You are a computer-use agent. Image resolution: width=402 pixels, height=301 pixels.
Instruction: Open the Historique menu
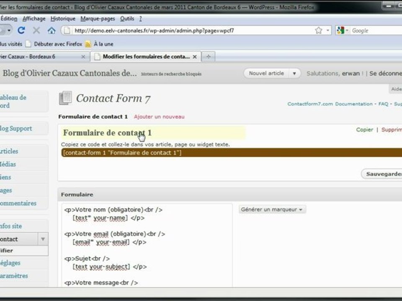63,18
